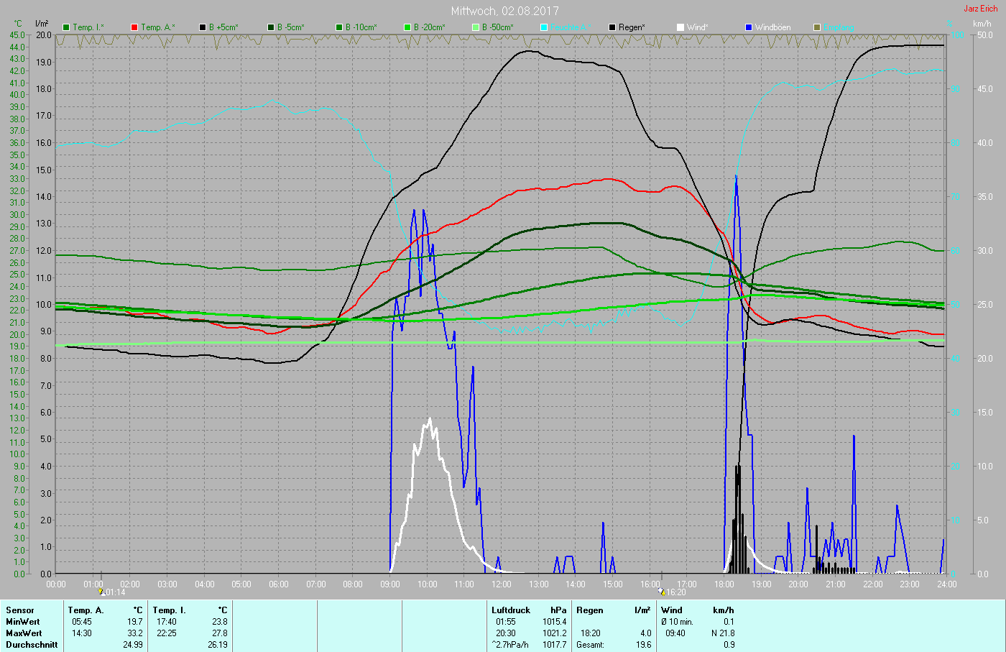
Task: Click the Luftdruck header in the table
Action: pos(511,610)
